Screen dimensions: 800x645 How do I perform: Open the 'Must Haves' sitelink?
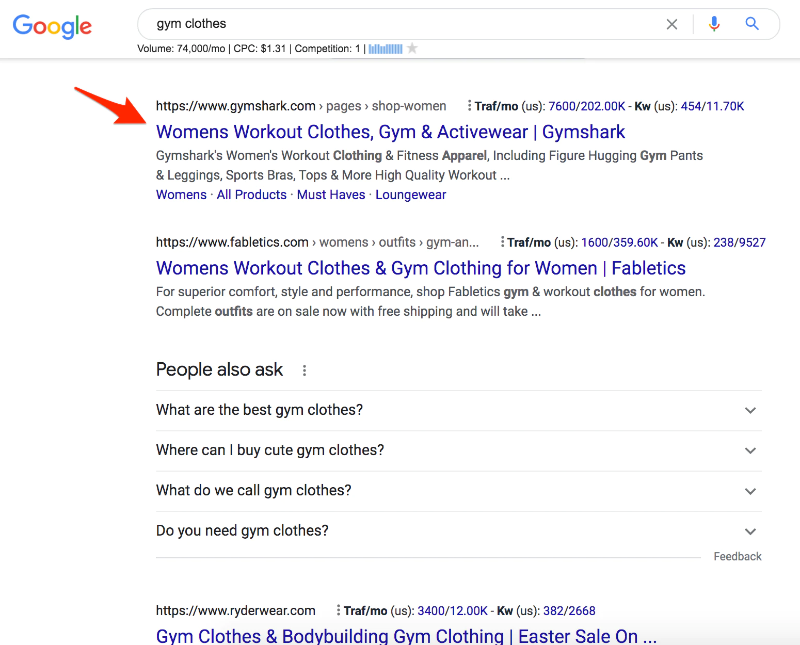[331, 195]
